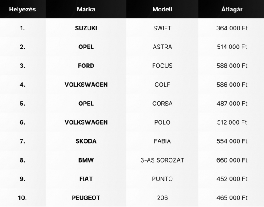Click the GOLF model cell
The width and height of the screenshot is (264, 207).
click(x=162, y=85)
